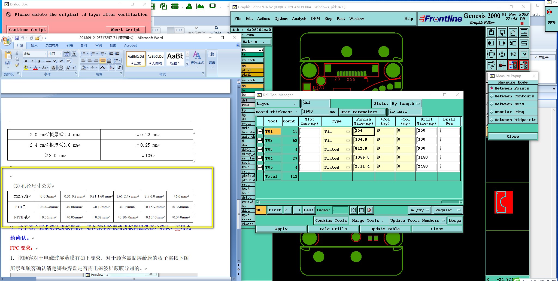
Task: Open the Regular mode dropdown
Action: pyautogui.click(x=447, y=210)
